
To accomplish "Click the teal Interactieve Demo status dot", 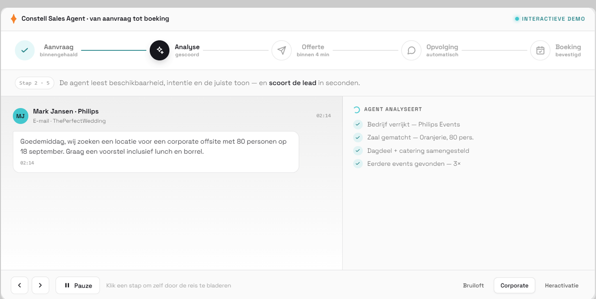I will pos(517,19).
